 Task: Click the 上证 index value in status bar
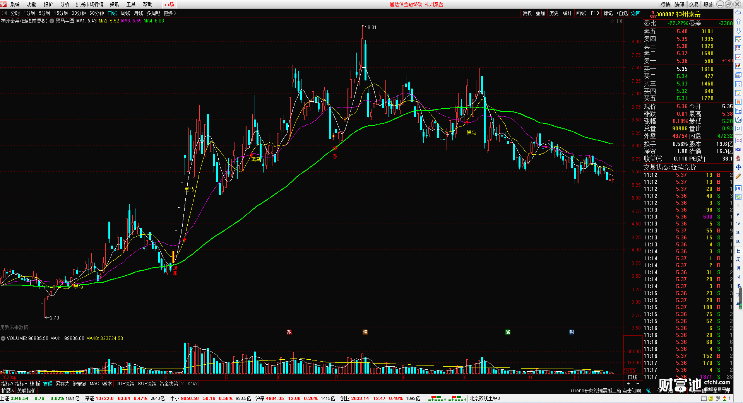tap(19, 398)
